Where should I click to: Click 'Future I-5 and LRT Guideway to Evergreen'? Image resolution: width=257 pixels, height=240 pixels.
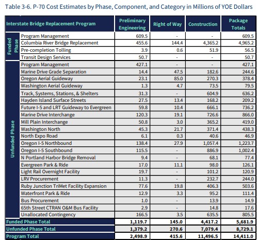tap(66, 108)
